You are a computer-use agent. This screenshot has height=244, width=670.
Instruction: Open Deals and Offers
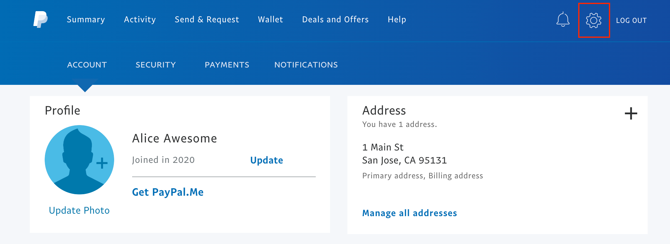[335, 20]
